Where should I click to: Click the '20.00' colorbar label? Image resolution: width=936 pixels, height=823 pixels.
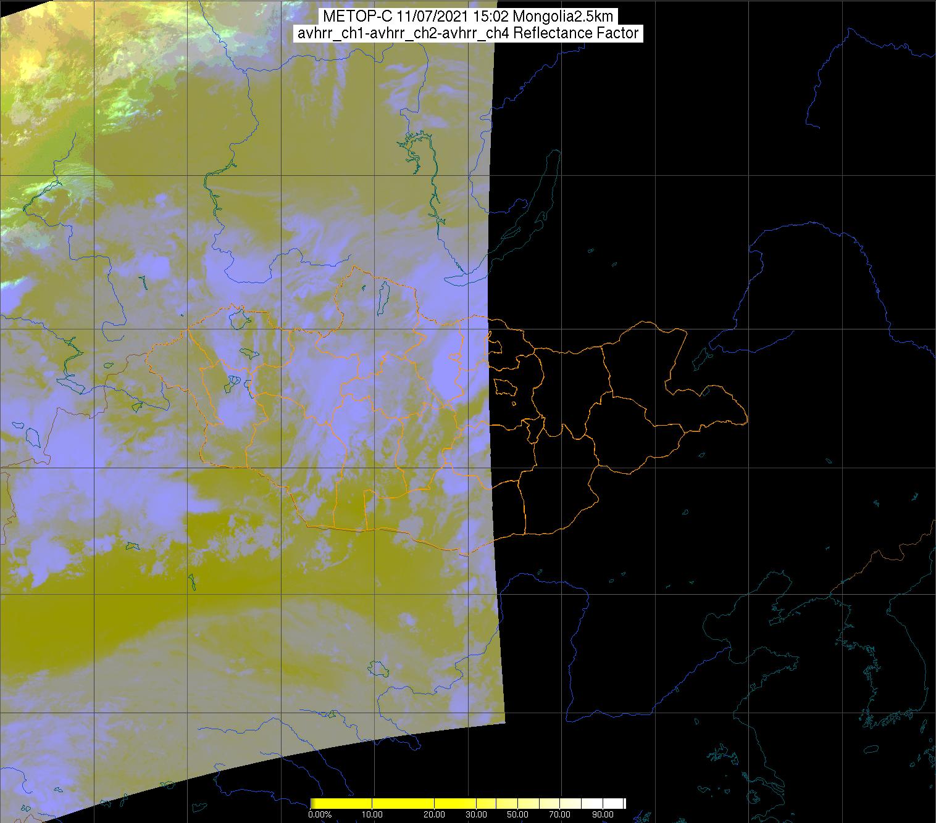click(434, 814)
